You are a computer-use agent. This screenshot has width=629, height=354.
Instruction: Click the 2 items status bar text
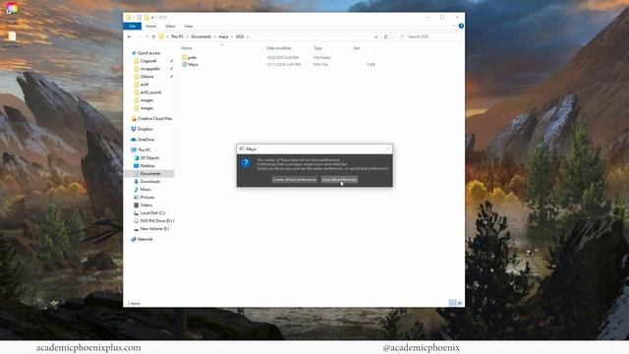pyautogui.click(x=134, y=304)
